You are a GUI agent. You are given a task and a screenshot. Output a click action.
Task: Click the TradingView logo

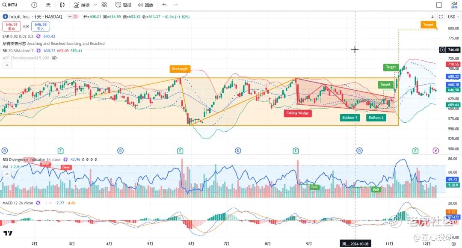(8, 233)
